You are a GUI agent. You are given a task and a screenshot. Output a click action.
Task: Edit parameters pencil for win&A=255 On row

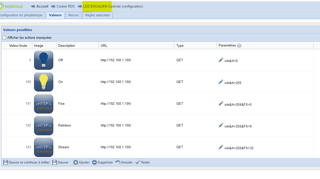coord(221,82)
